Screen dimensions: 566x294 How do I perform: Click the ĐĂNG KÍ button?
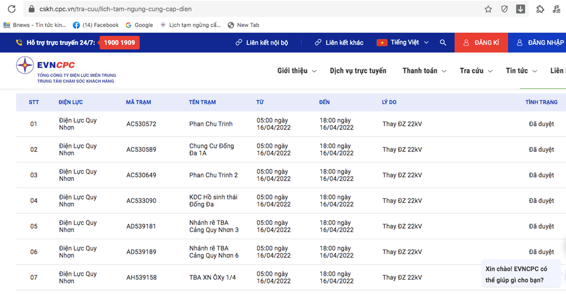pyautogui.click(x=481, y=43)
